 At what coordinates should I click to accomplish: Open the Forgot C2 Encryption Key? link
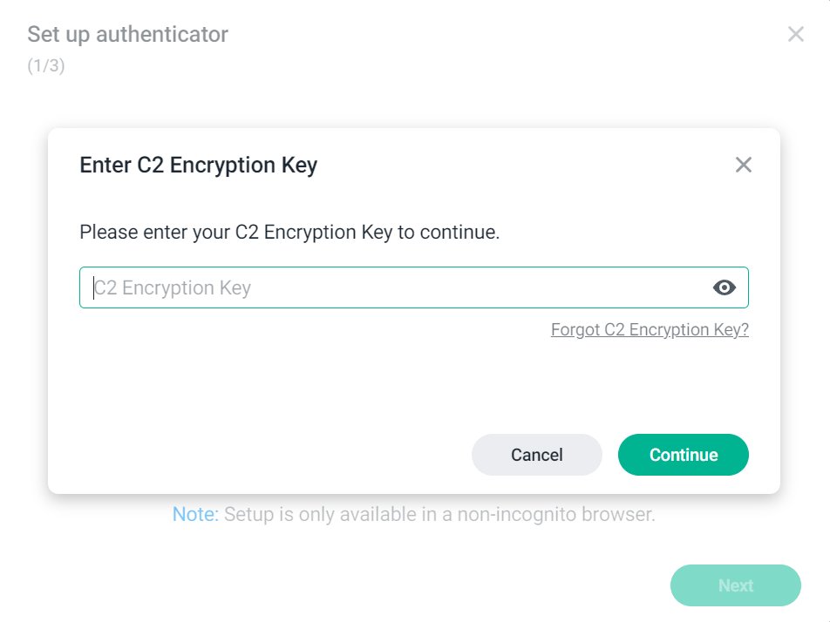(650, 329)
